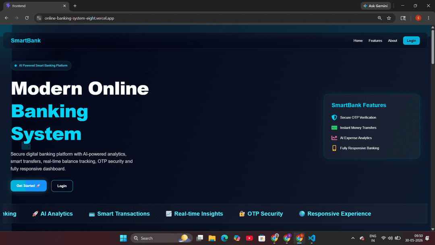The height and width of the screenshot is (245, 435).
Task: Click the phone icon for Fully Responsive Banking
Action: (x=334, y=148)
